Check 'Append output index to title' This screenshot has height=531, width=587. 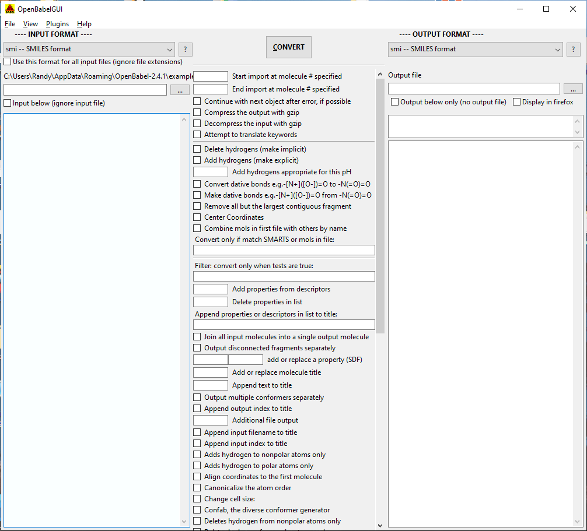197,409
